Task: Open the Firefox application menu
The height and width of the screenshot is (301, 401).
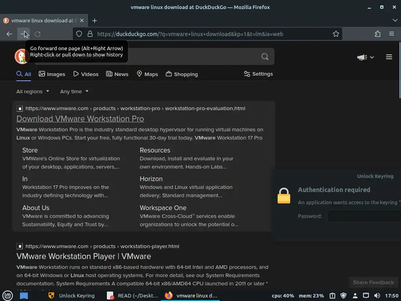Action: pos(391,34)
